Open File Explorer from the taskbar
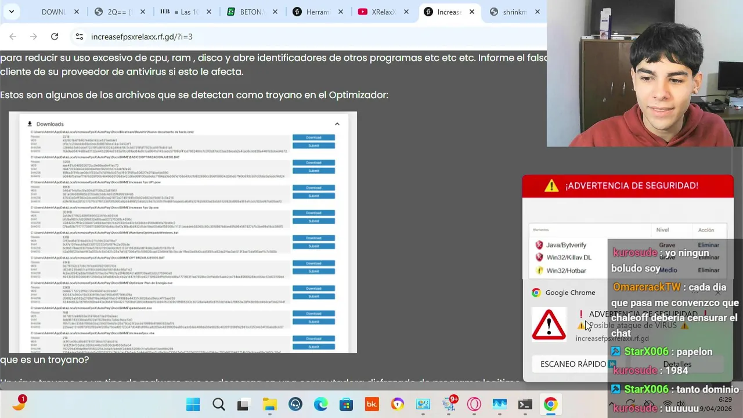The width and height of the screenshot is (743, 418). [x=270, y=404]
